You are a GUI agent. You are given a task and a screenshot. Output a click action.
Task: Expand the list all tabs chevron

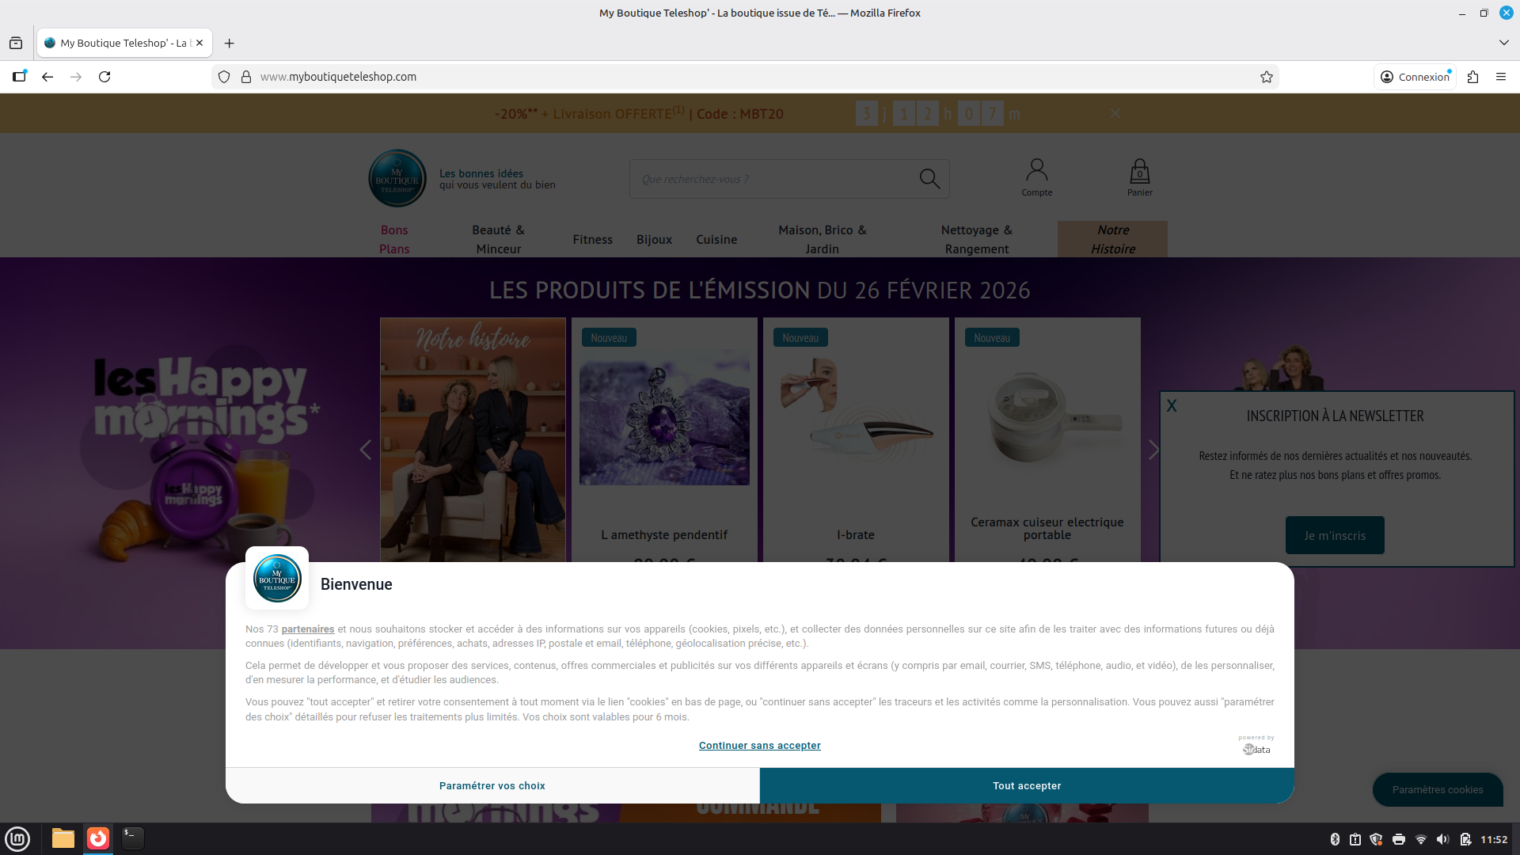[1503, 43]
